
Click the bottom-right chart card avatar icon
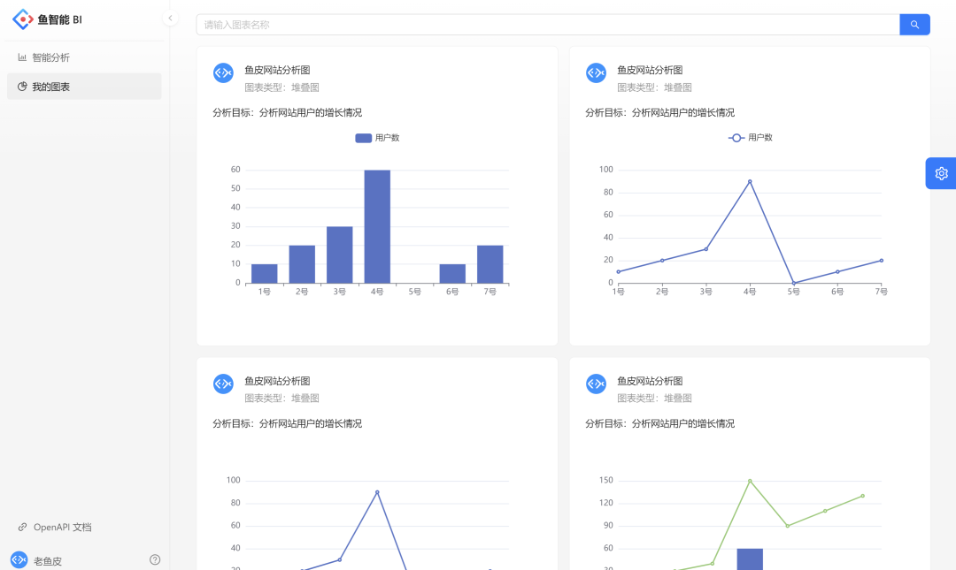click(596, 384)
